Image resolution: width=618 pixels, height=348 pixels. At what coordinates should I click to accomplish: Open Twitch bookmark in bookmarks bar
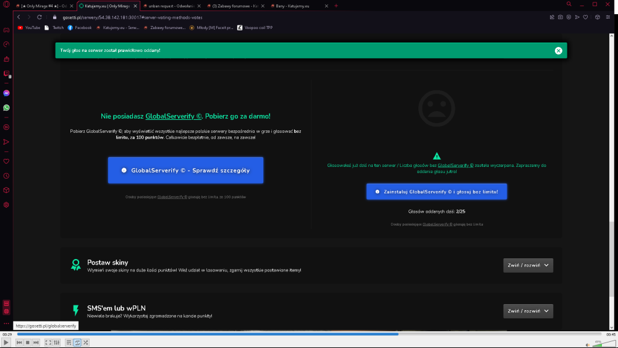pyautogui.click(x=54, y=28)
